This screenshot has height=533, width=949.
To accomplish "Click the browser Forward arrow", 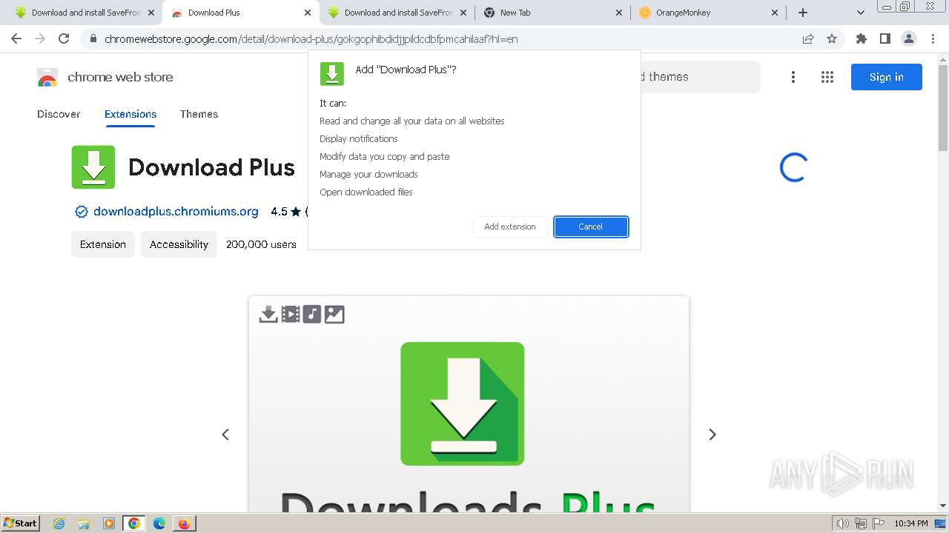I will 40,38.
